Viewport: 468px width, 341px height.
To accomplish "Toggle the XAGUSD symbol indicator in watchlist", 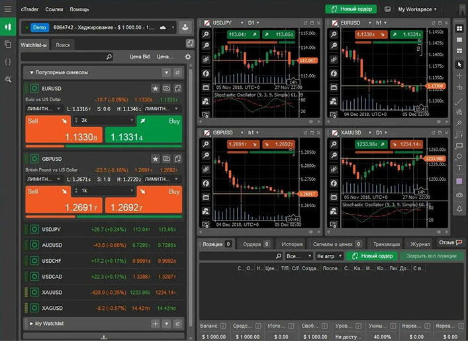I will (34, 308).
